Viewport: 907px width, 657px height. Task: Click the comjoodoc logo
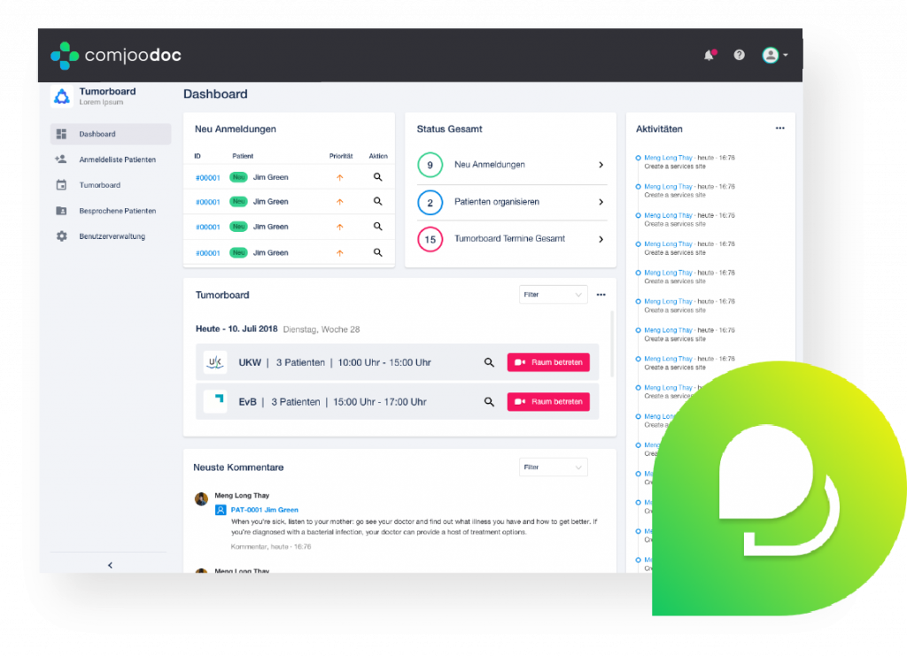click(116, 56)
